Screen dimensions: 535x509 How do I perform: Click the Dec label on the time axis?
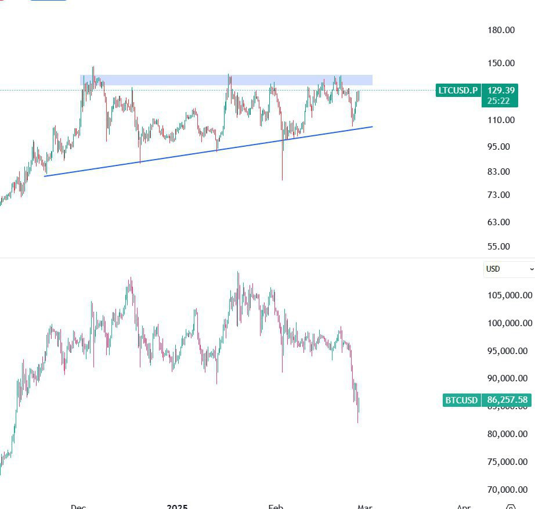[x=78, y=506]
